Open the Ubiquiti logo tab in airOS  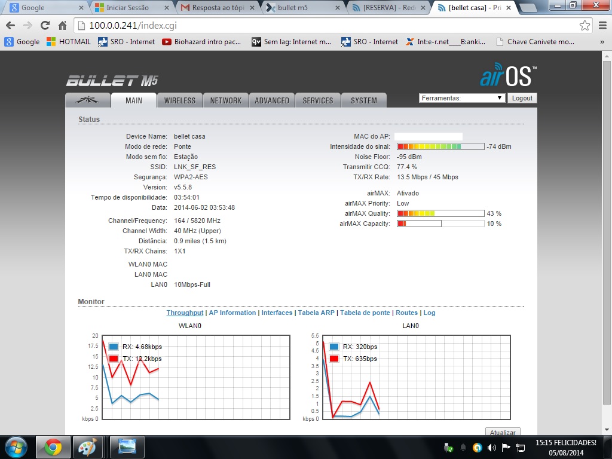coord(87,100)
